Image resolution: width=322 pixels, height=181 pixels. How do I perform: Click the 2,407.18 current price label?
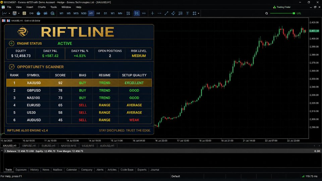click(314, 31)
